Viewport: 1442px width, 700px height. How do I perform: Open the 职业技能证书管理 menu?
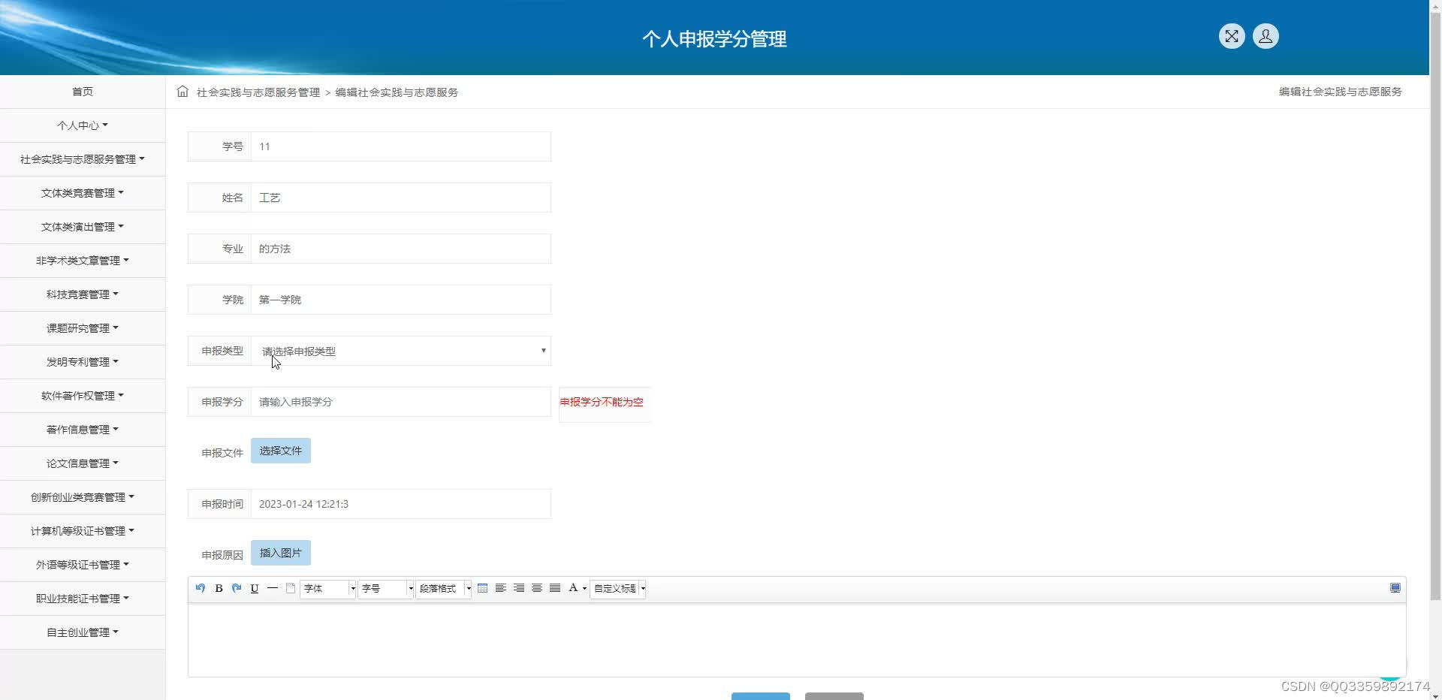pyautogui.click(x=83, y=599)
